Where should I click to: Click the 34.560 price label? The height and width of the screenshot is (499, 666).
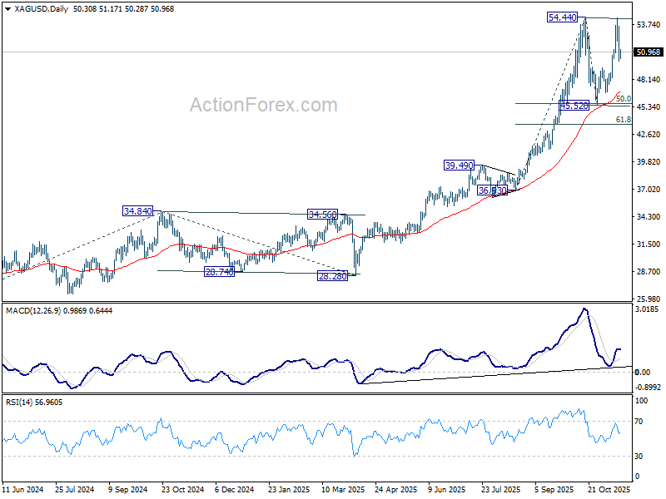click(323, 215)
